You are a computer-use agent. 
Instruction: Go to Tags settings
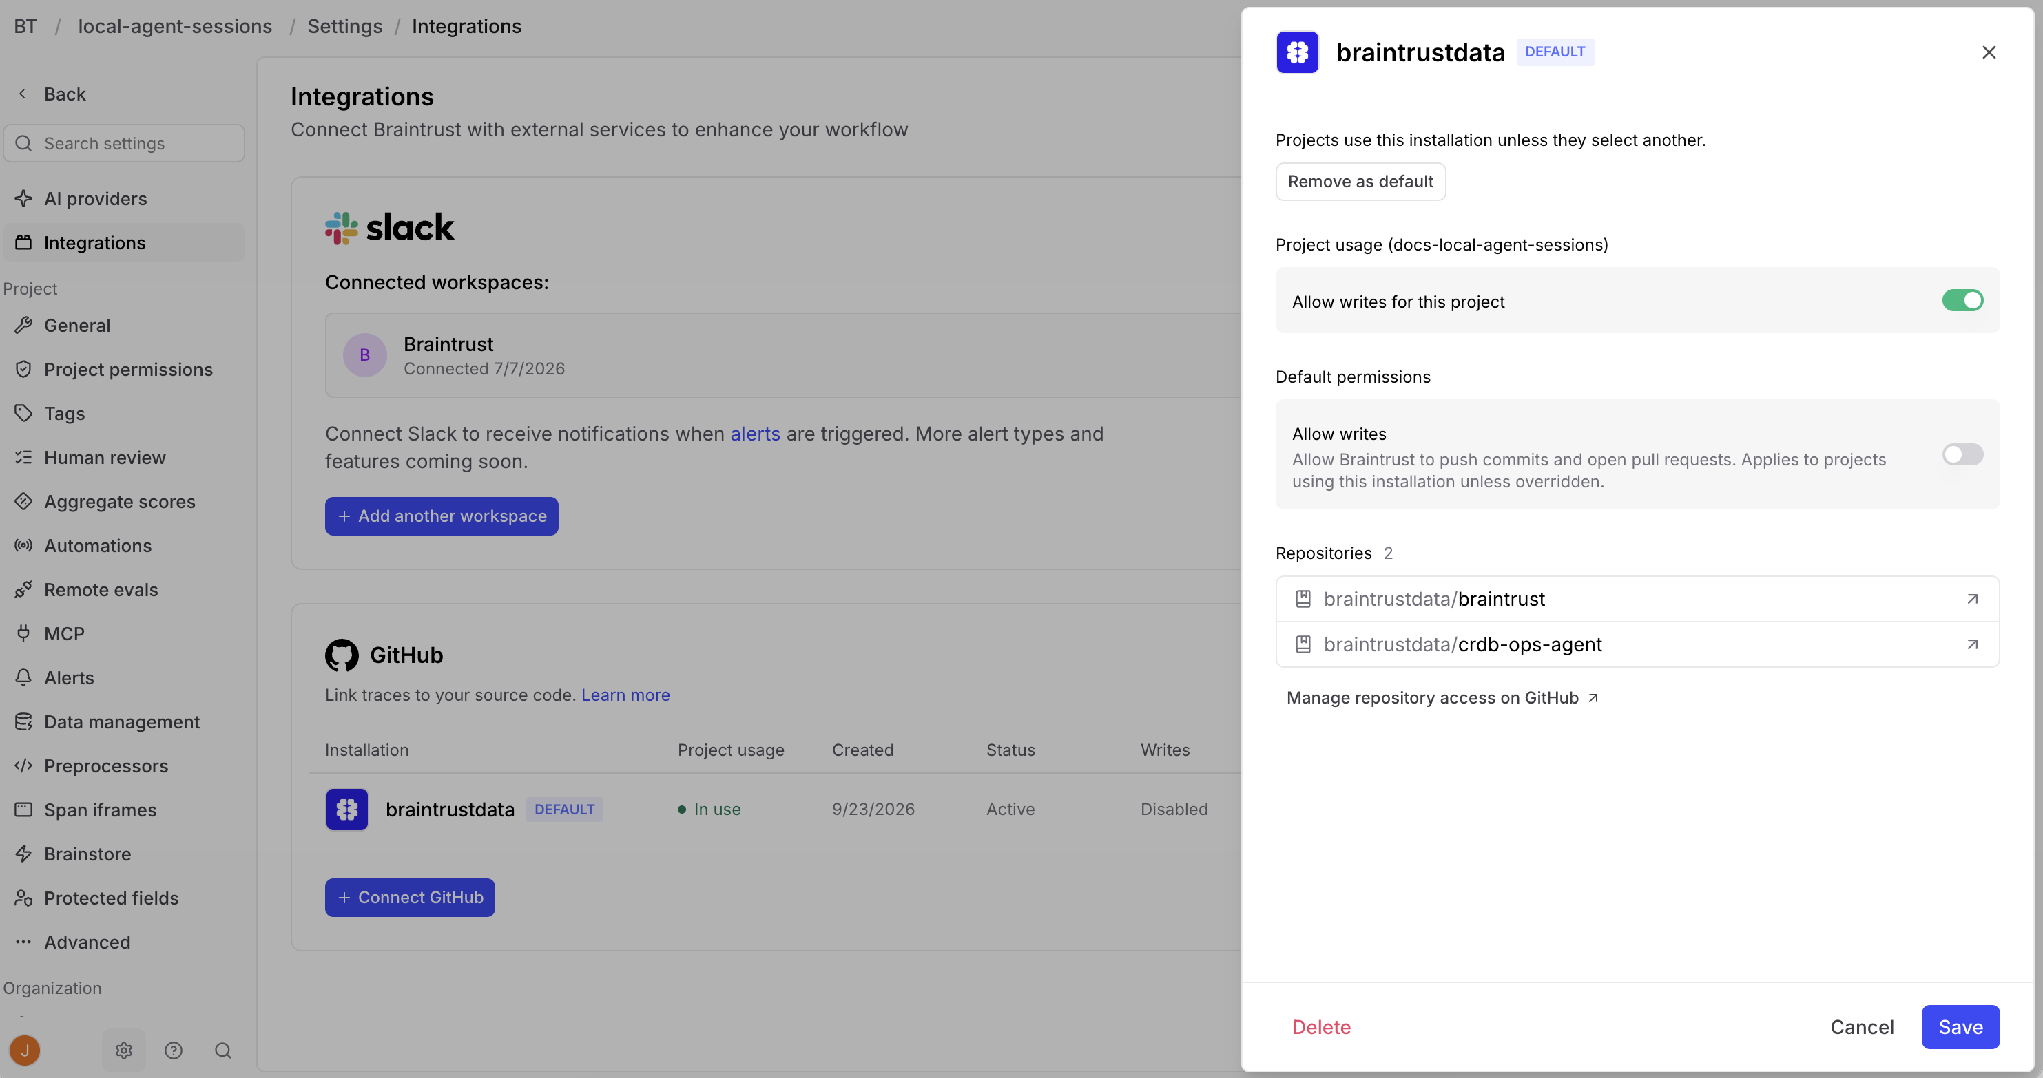(x=124, y=414)
